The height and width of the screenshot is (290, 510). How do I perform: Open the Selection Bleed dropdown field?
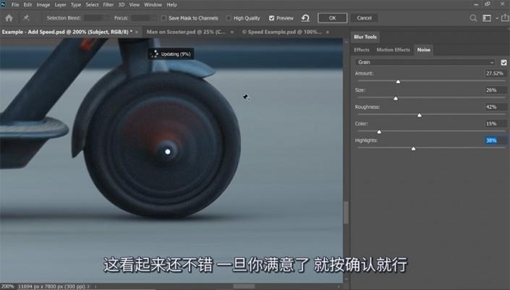(98, 18)
